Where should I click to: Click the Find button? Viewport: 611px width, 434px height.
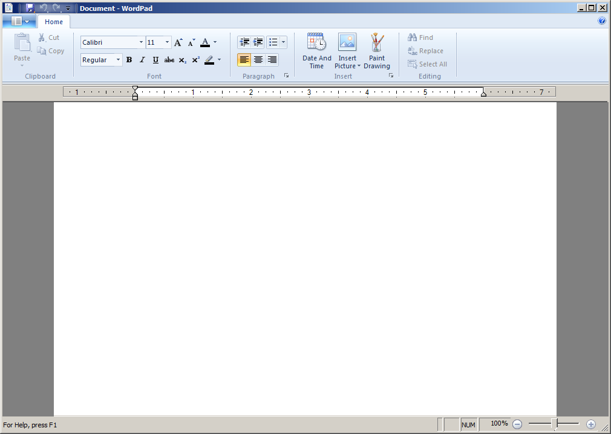[420, 37]
